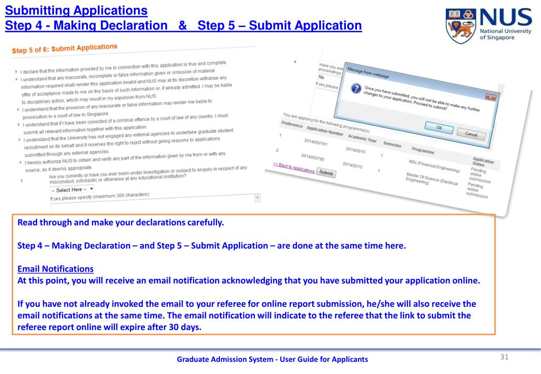Click the underlined "Email Notifications" heading
The height and width of the screenshot is (374, 541).
tap(56, 269)
